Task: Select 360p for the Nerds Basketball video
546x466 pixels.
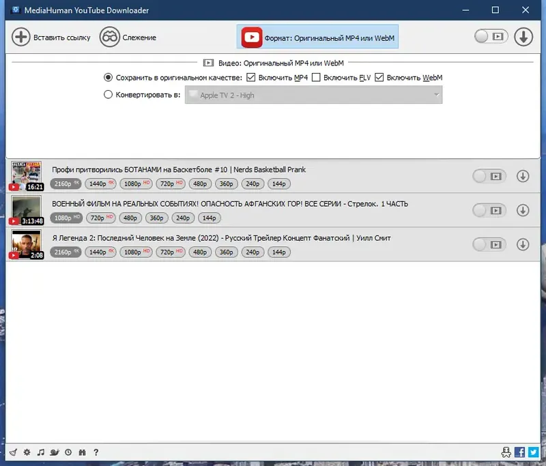Action: [227, 184]
